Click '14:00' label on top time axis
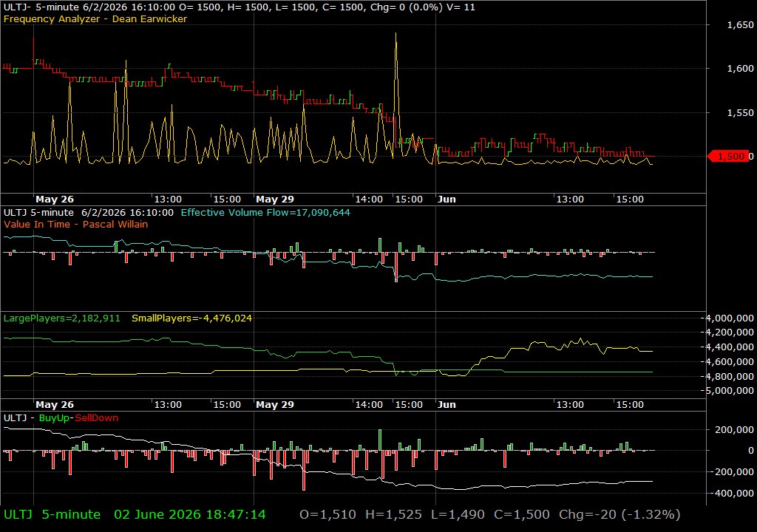Viewport: 757px width, 532px height. tap(369, 199)
